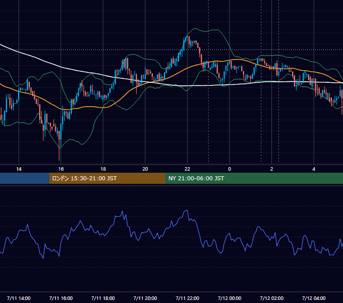Click the 20 hour label on price chart axis
This screenshot has width=343, height=303.
point(145,169)
